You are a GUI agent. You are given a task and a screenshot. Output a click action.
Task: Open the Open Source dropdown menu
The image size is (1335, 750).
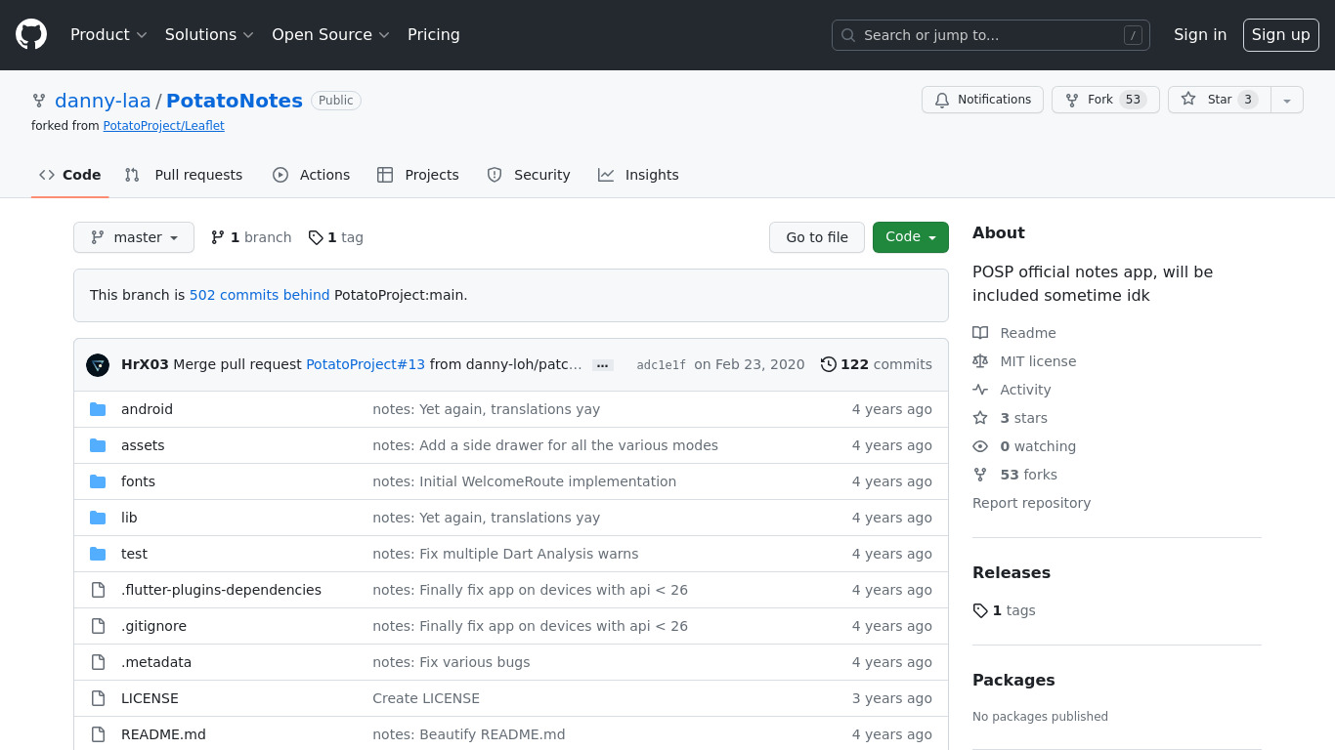click(330, 35)
